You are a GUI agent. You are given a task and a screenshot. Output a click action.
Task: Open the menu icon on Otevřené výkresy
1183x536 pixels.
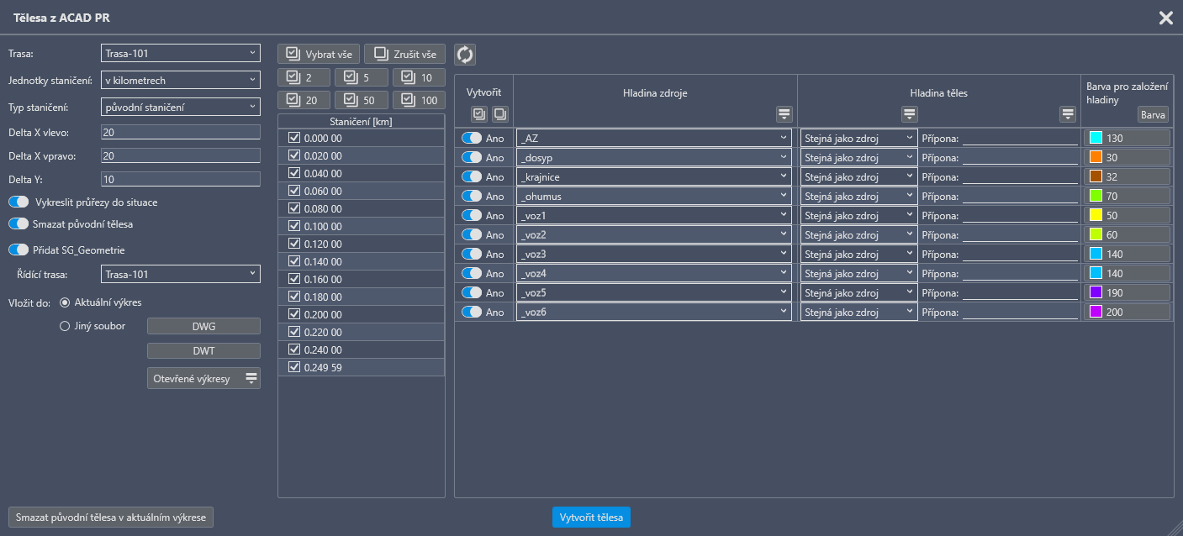point(251,379)
